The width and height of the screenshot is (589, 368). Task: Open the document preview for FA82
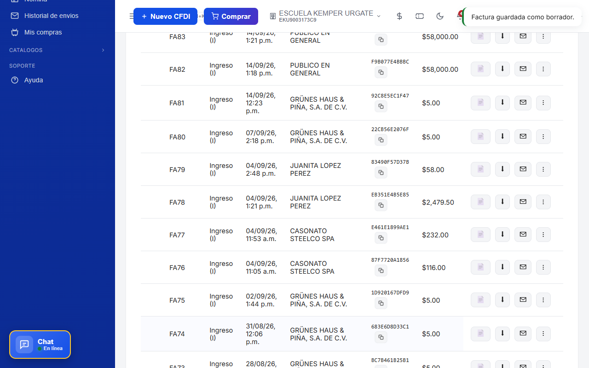coord(480,69)
